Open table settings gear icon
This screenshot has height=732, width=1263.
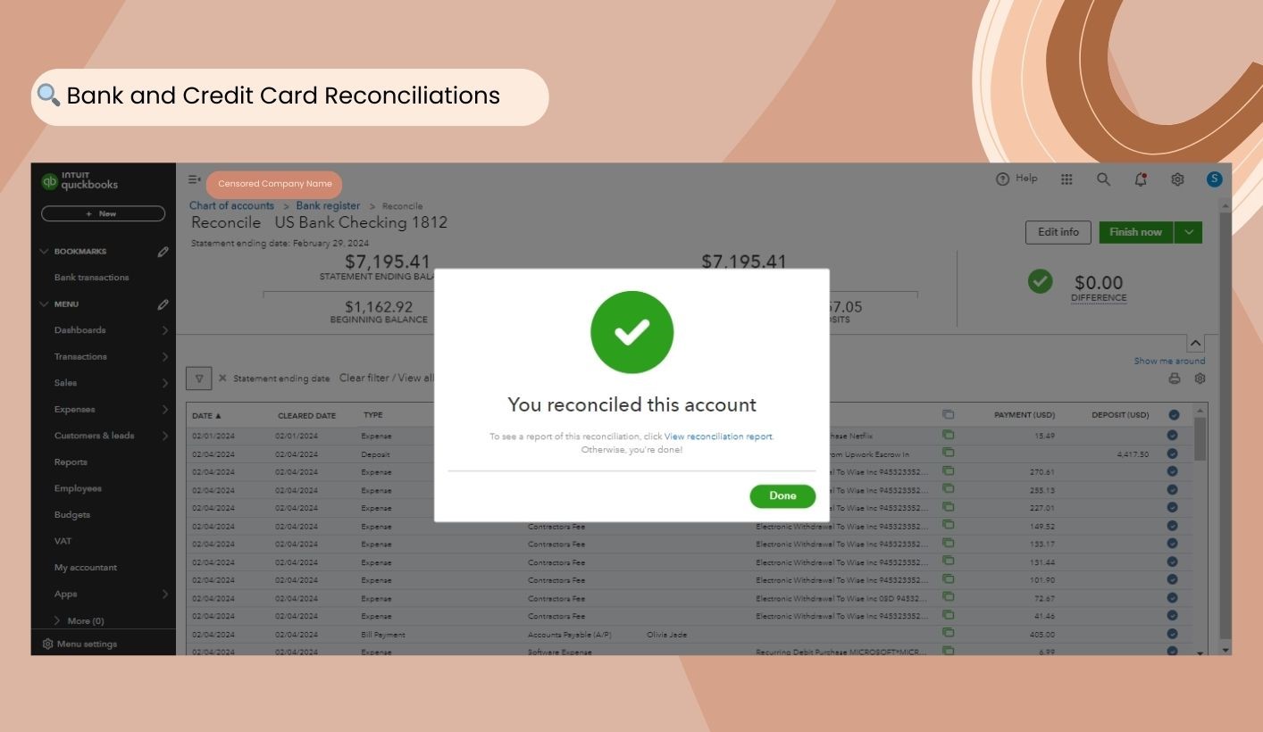click(x=1200, y=378)
